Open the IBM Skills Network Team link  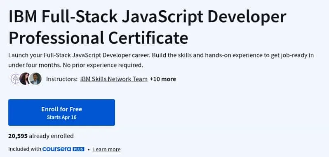click(x=114, y=79)
